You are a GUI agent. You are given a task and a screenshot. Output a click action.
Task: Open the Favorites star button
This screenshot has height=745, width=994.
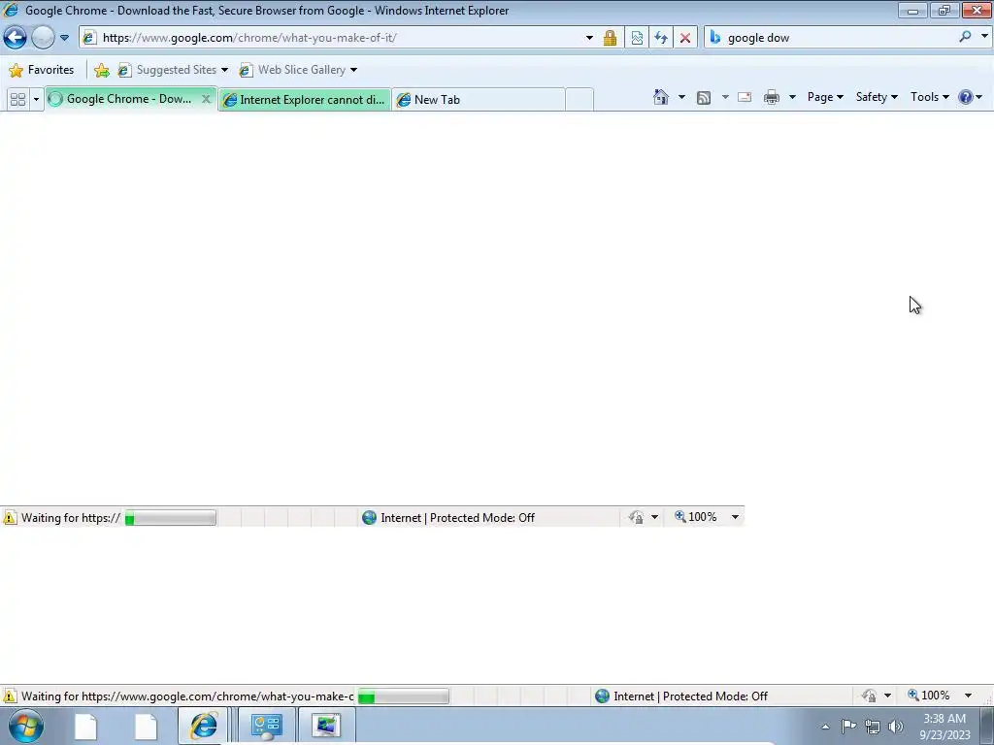pos(42,70)
